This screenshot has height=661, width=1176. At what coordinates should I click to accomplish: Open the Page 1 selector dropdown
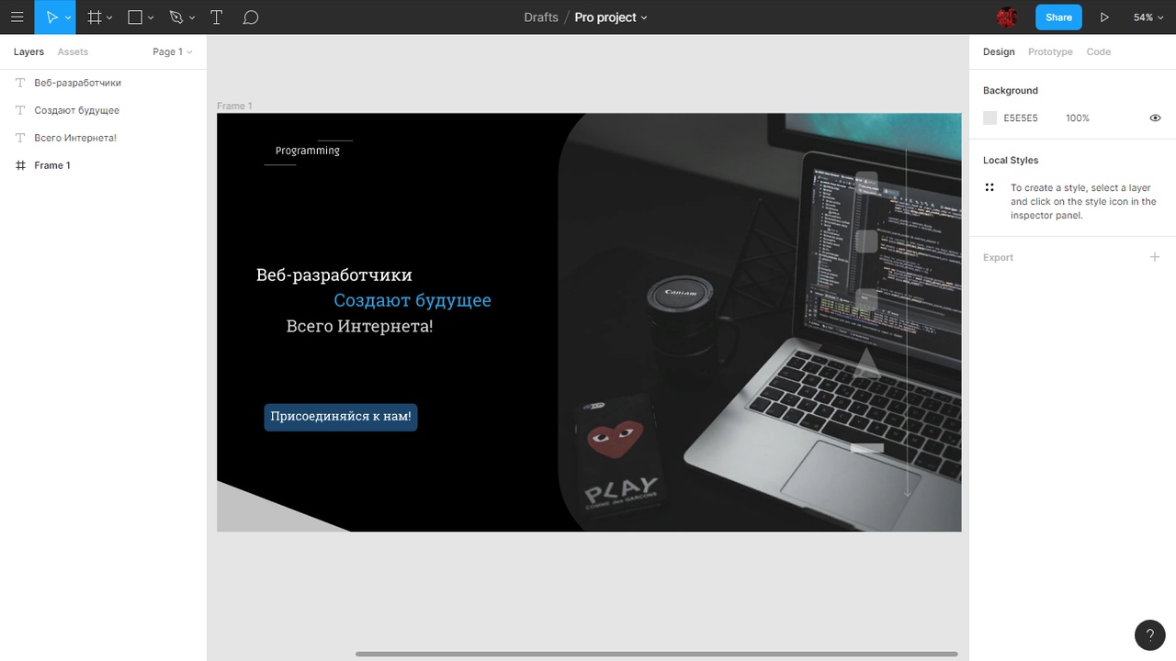(173, 52)
